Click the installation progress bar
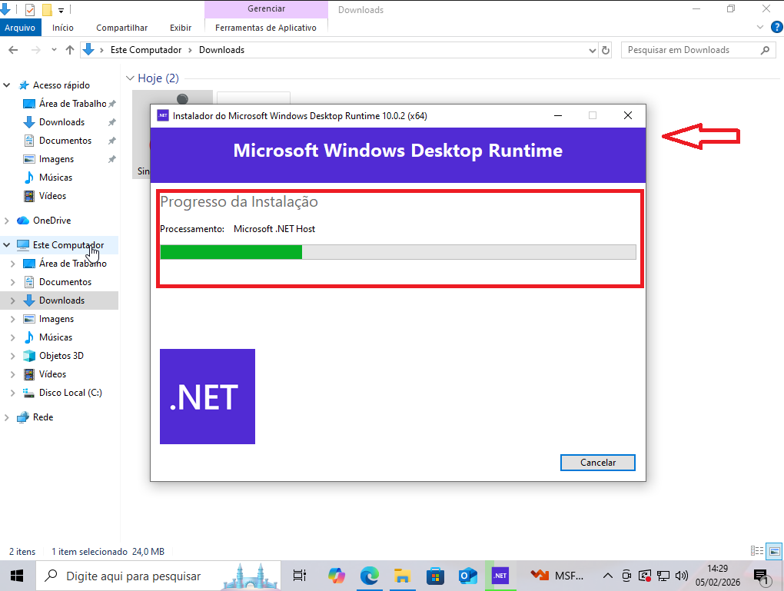The height and width of the screenshot is (591, 784). coord(397,252)
